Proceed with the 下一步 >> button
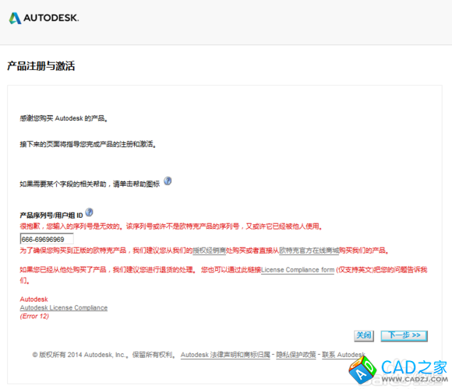The height and width of the screenshot is (389, 452). 404,336
